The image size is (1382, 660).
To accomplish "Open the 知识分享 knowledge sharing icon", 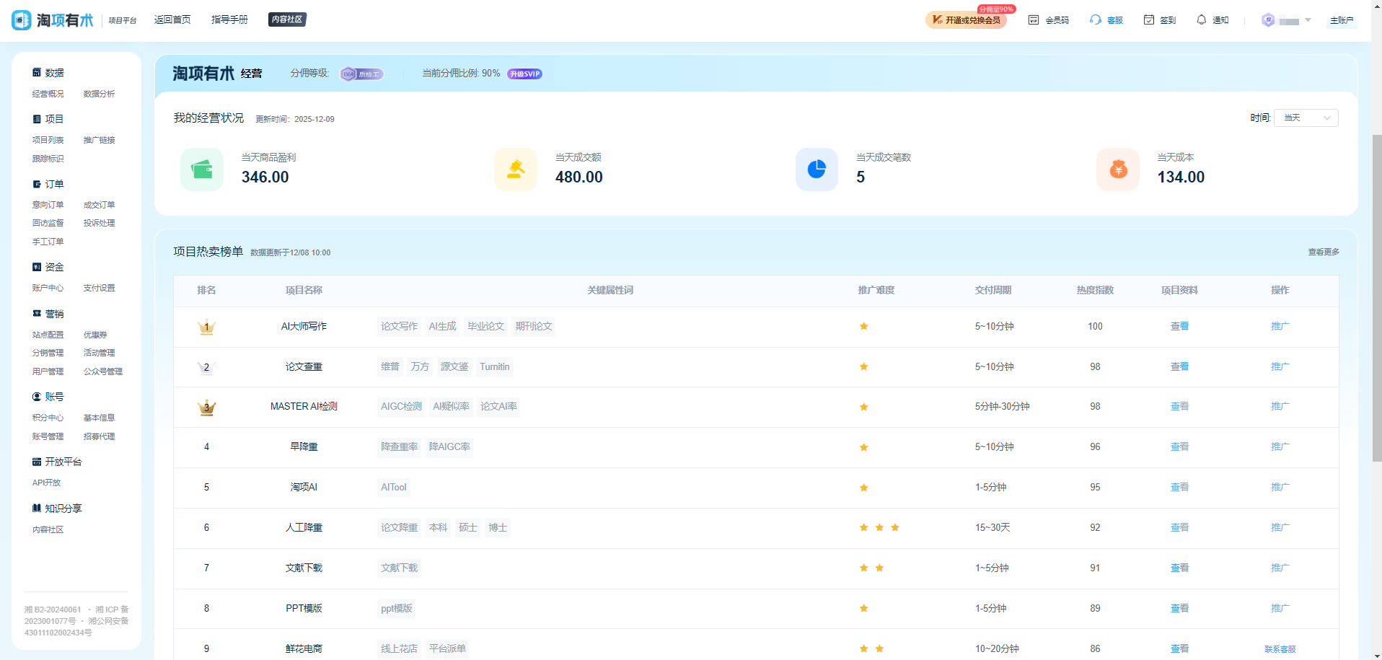I will (x=37, y=508).
